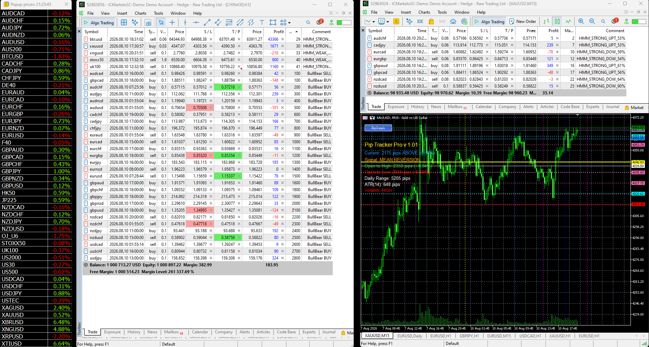The height and width of the screenshot is (347, 649).
Task: Open Exposure tab in right terminal toolbox
Action: click(x=396, y=107)
